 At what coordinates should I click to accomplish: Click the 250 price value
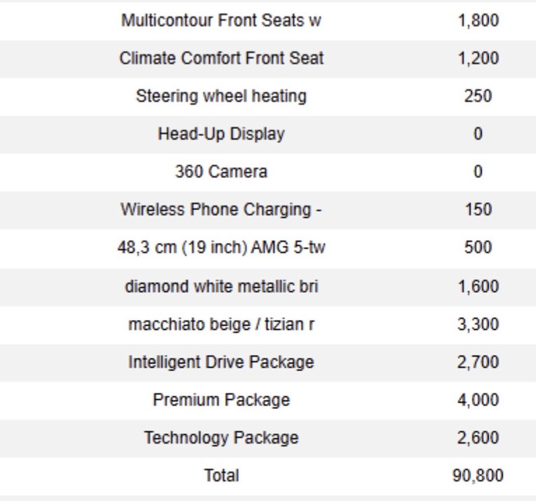[478, 96]
